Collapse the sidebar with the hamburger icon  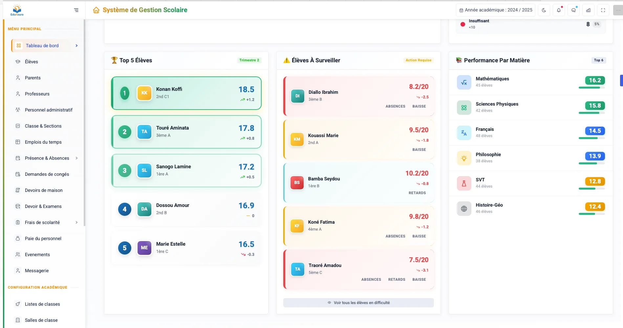pos(76,10)
